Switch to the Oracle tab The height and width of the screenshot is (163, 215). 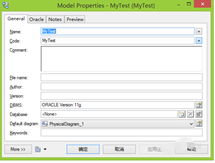[x=37, y=19]
